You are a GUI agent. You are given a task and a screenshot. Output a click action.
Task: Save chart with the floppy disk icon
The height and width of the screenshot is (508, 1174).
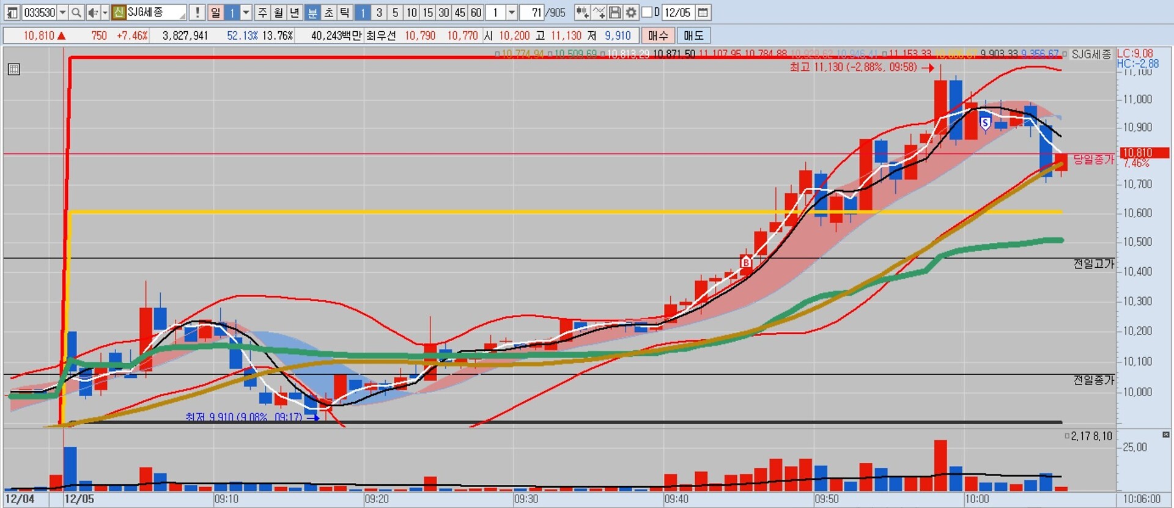point(615,12)
